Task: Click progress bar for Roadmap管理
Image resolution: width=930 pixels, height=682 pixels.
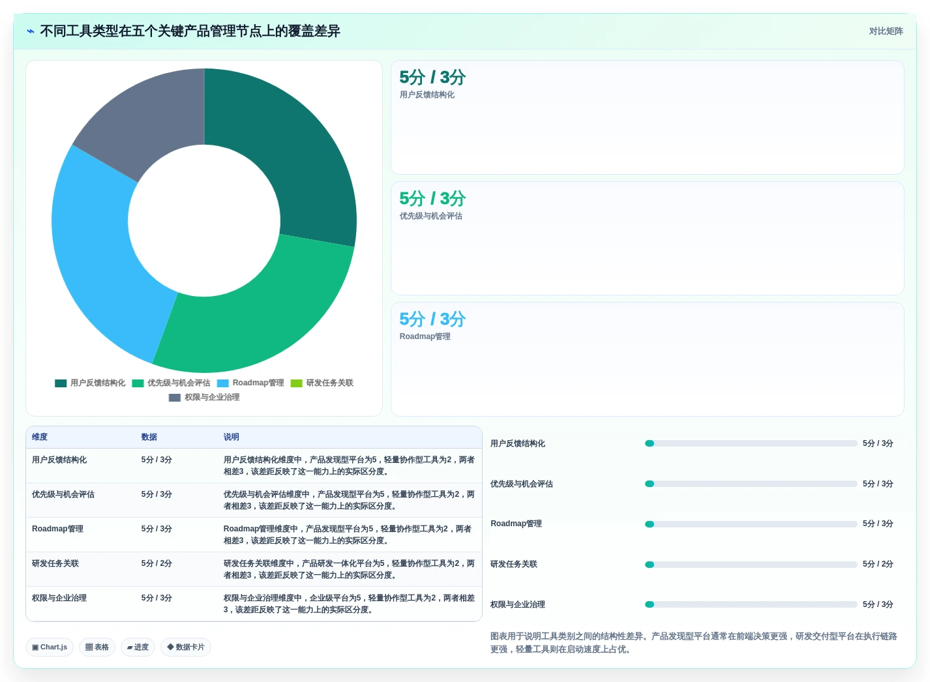Action: [751, 524]
